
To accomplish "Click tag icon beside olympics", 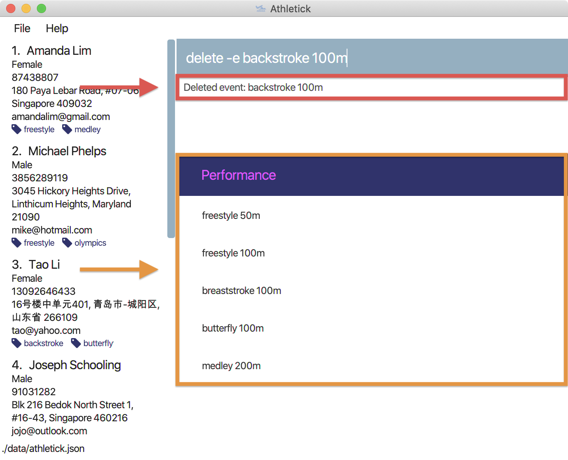I will tap(67, 243).
